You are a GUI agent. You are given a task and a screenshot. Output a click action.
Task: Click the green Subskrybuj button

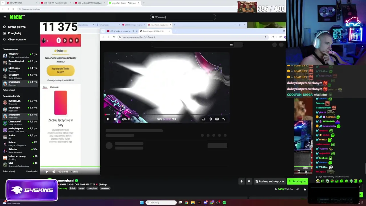[x=297, y=181]
